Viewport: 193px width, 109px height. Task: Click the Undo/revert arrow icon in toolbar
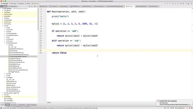pos(188,4)
